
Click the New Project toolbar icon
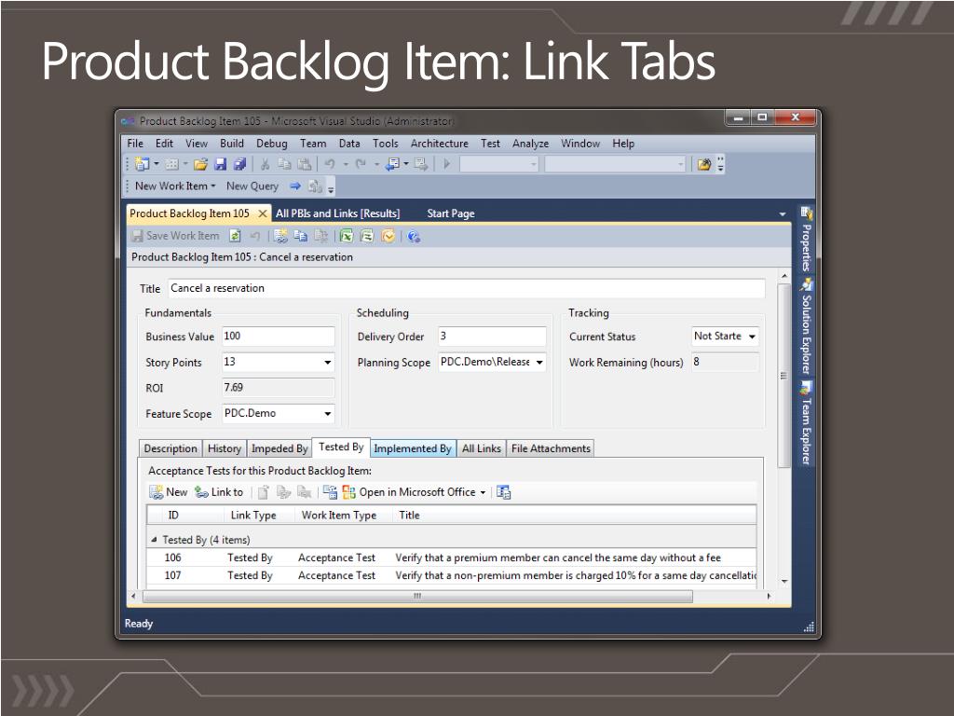(x=142, y=164)
